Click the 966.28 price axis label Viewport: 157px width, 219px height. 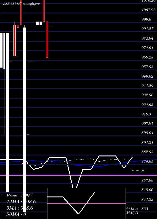[x=147, y=57]
